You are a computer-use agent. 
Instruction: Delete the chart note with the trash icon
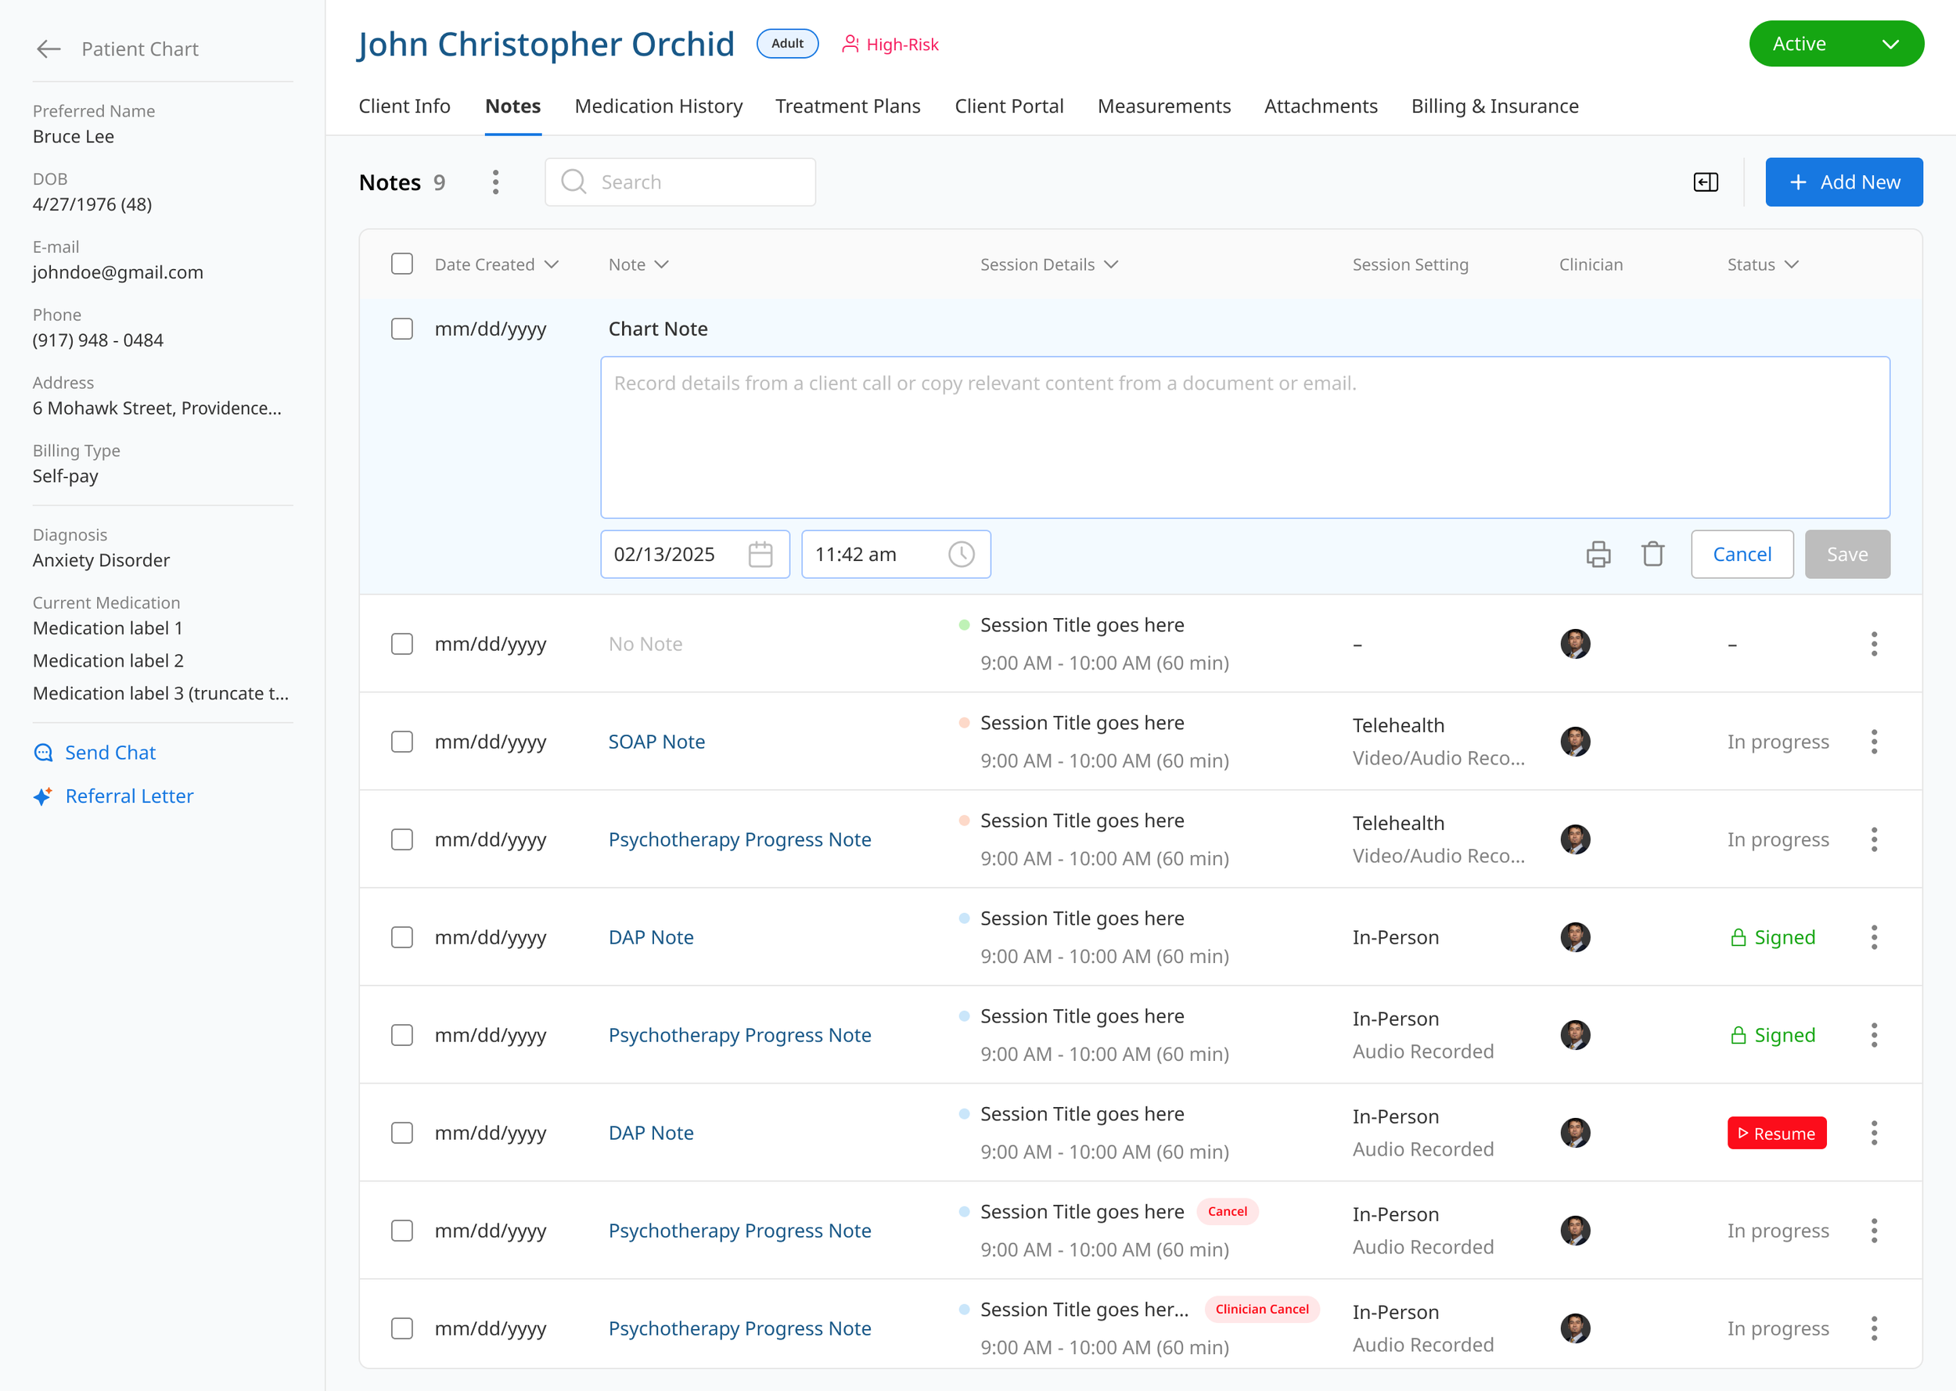[1652, 554]
